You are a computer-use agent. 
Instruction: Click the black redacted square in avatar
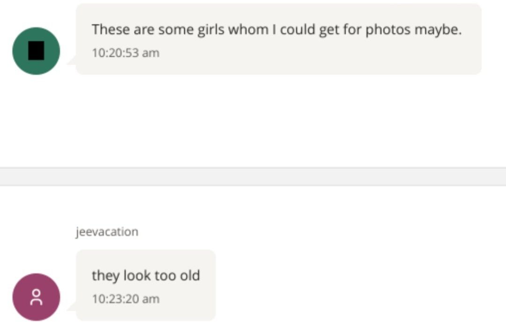tap(36, 50)
